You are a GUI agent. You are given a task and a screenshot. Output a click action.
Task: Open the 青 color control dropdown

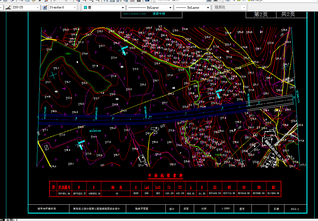click(x=123, y=7)
